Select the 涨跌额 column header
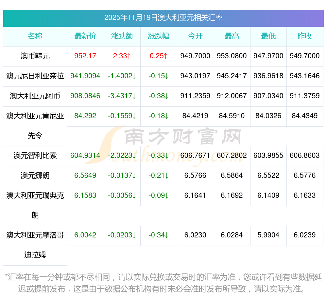This screenshot has height=299, width=327. tap(122, 36)
